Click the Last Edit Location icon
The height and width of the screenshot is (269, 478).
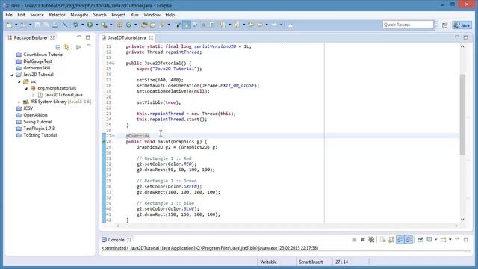click(251, 25)
